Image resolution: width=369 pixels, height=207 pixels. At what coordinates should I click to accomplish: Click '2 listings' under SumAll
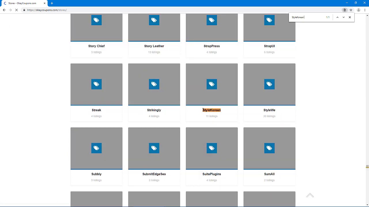click(269, 180)
